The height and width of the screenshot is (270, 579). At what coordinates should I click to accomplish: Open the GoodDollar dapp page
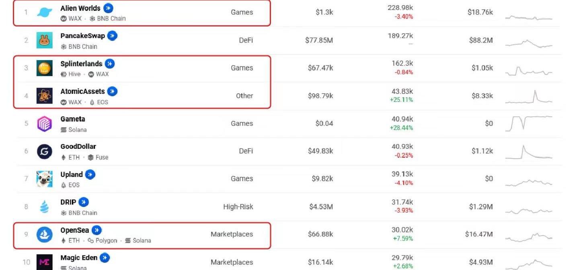point(78,146)
